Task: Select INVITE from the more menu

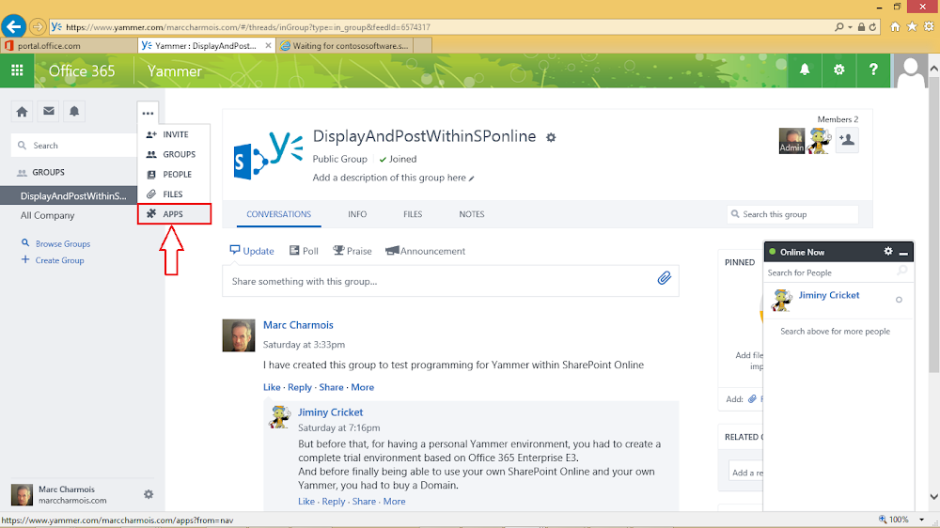Action: click(x=174, y=135)
